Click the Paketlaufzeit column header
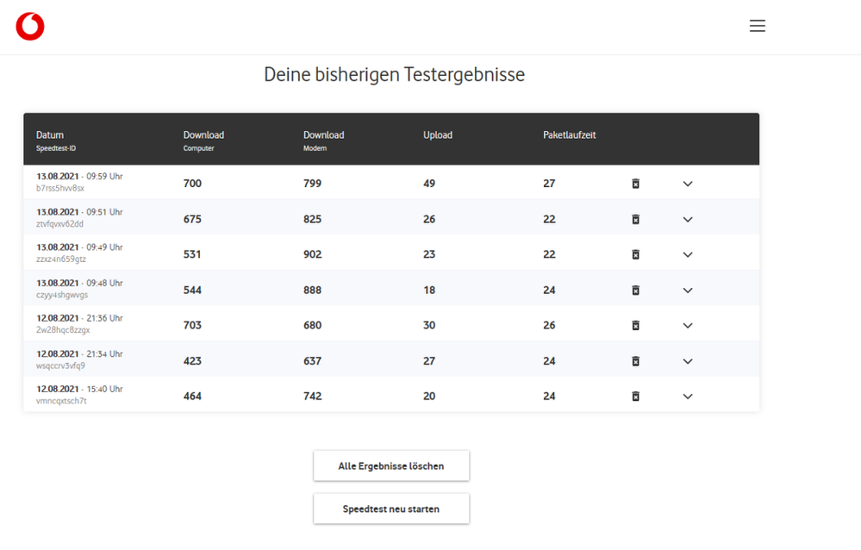The width and height of the screenshot is (861, 550). tap(570, 135)
